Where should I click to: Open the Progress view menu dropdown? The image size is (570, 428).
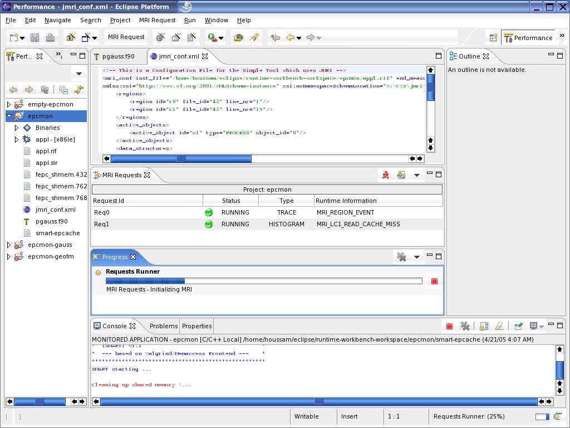pyautogui.click(x=417, y=257)
